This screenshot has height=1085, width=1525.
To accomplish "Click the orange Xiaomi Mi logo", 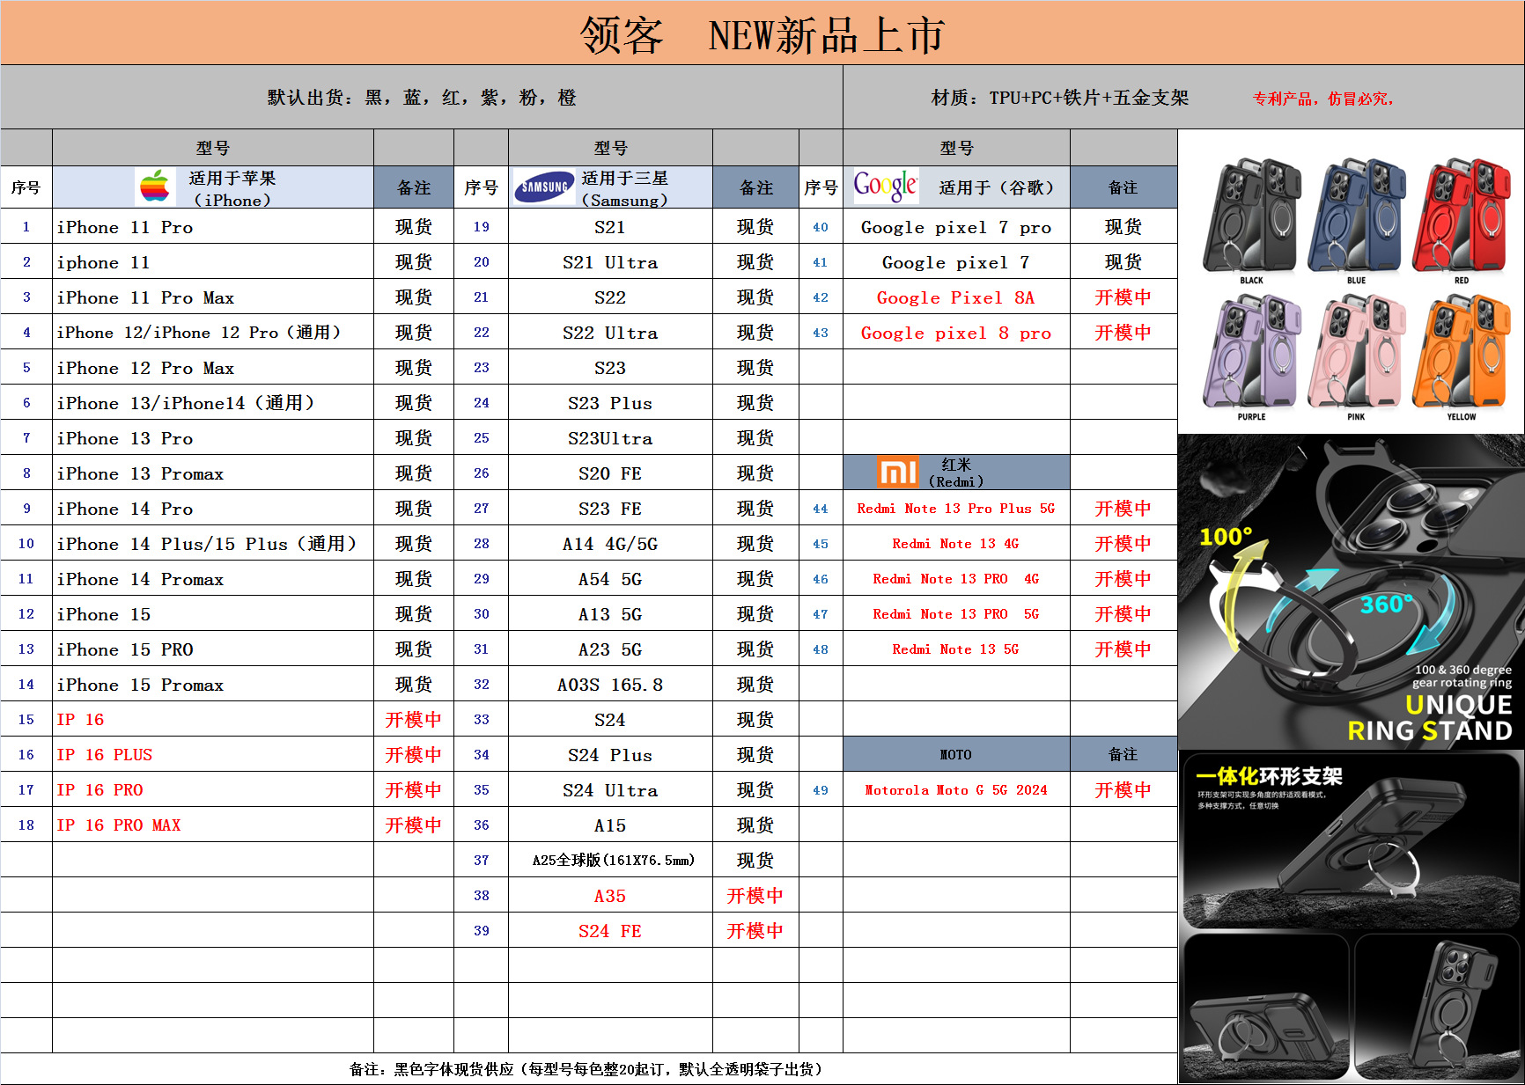I will [x=897, y=473].
